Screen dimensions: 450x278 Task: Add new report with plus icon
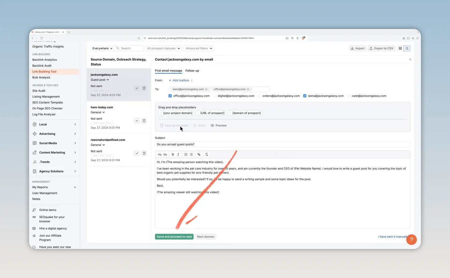pyautogui.click(x=75, y=187)
